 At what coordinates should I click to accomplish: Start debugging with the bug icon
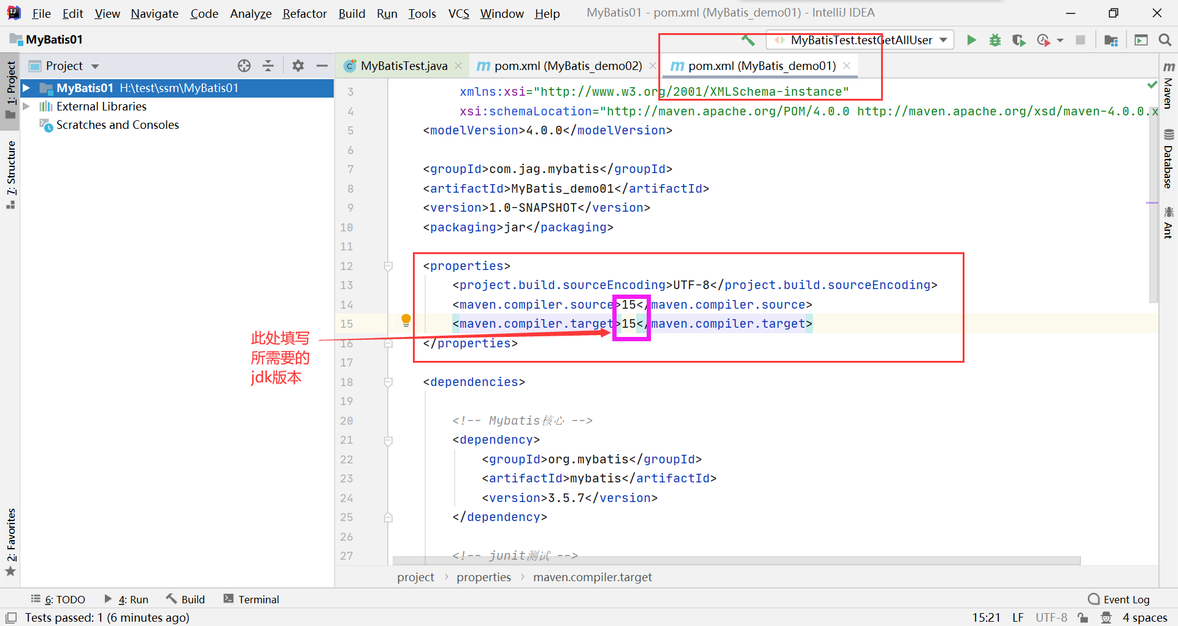tap(995, 40)
